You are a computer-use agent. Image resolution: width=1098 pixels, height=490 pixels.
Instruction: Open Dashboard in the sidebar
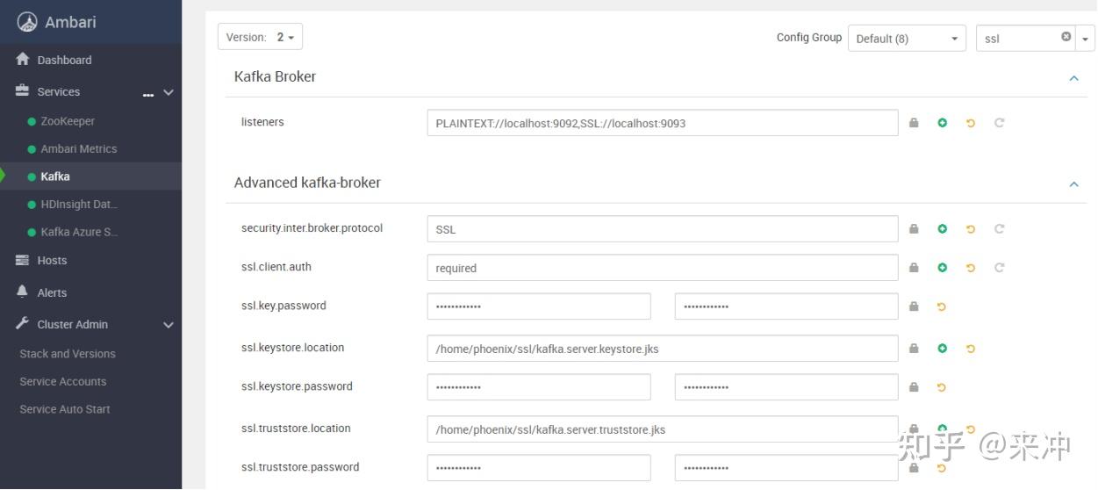64,60
